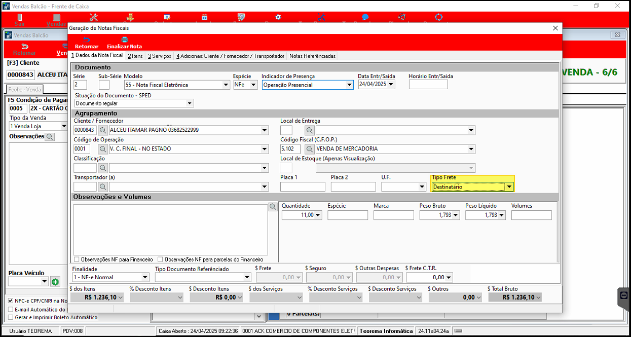Click magnifier beside Código de Operação
Image resolution: width=631 pixels, height=337 pixels.
102,149
